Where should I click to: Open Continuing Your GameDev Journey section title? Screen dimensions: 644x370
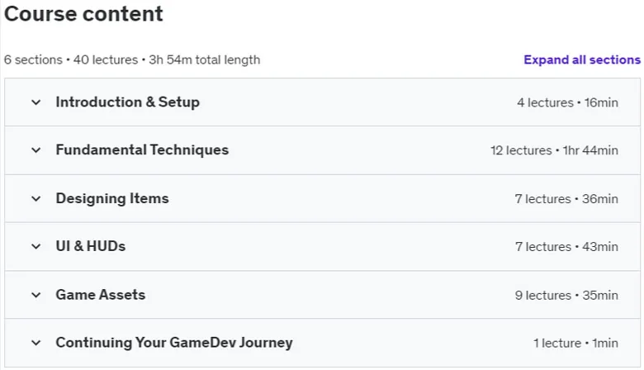(x=174, y=343)
